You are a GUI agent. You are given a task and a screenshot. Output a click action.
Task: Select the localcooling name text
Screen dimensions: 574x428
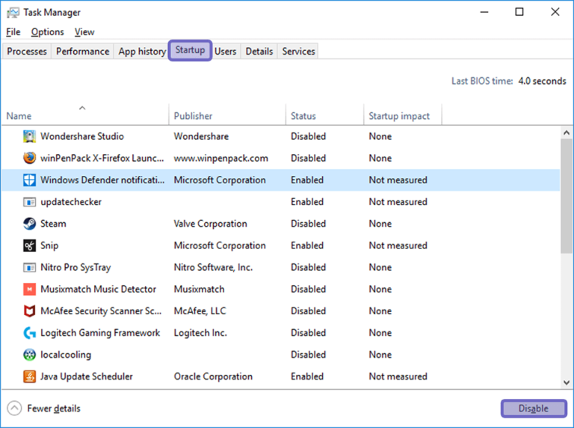66,355
